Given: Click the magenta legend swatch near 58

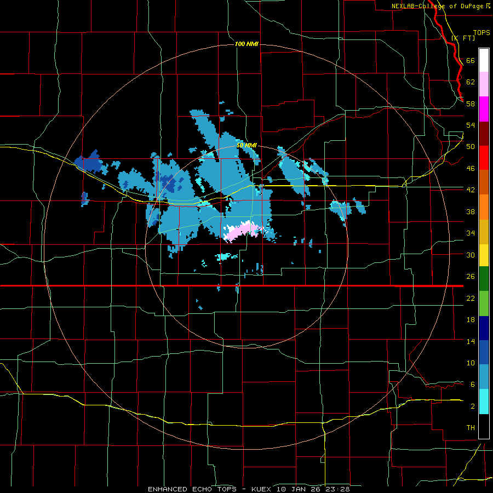Looking at the screenshot, I should 484,109.
